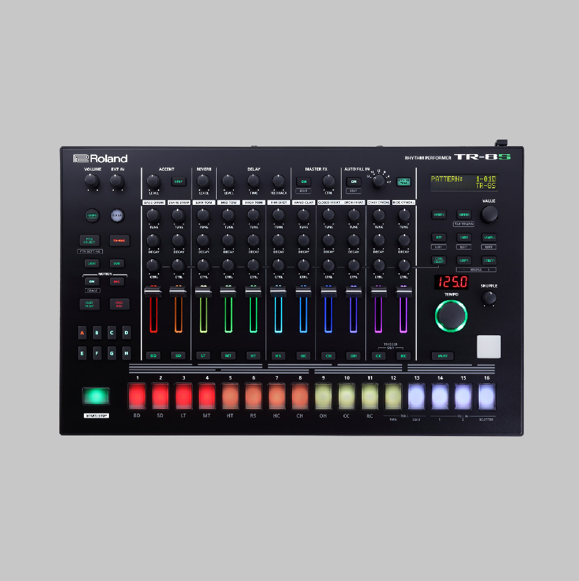Select the RS instrument button

278,356
